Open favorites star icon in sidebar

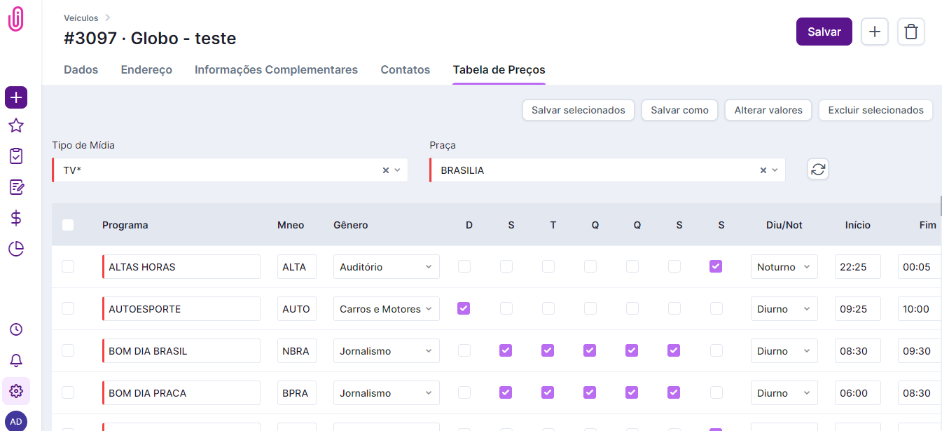point(16,125)
